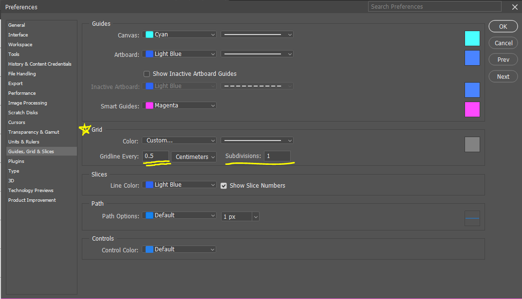Click the Artboard guide blue color swatch

(472, 58)
